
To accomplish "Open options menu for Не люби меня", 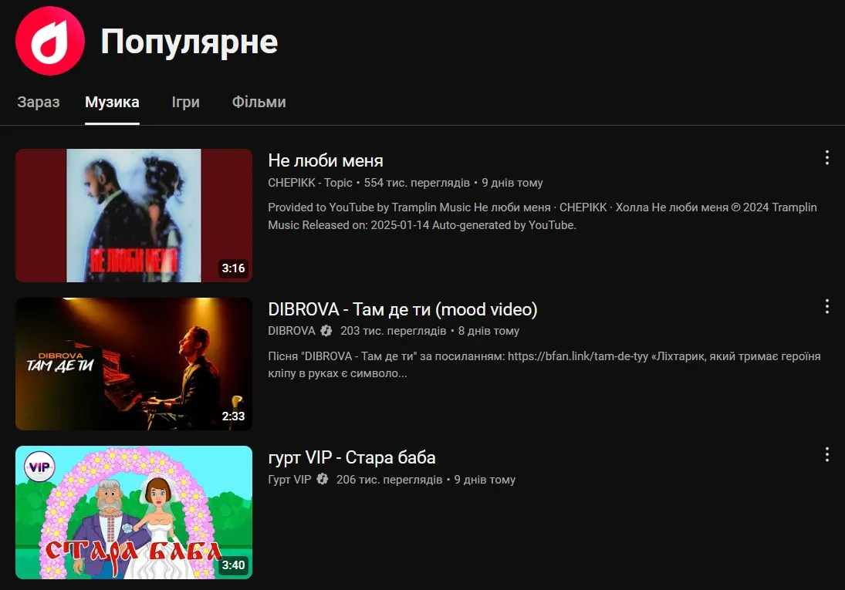I will coord(826,158).
